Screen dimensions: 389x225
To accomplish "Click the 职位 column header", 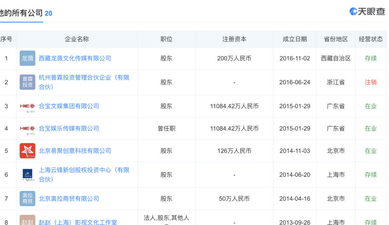I will click(x=166, y=39).
